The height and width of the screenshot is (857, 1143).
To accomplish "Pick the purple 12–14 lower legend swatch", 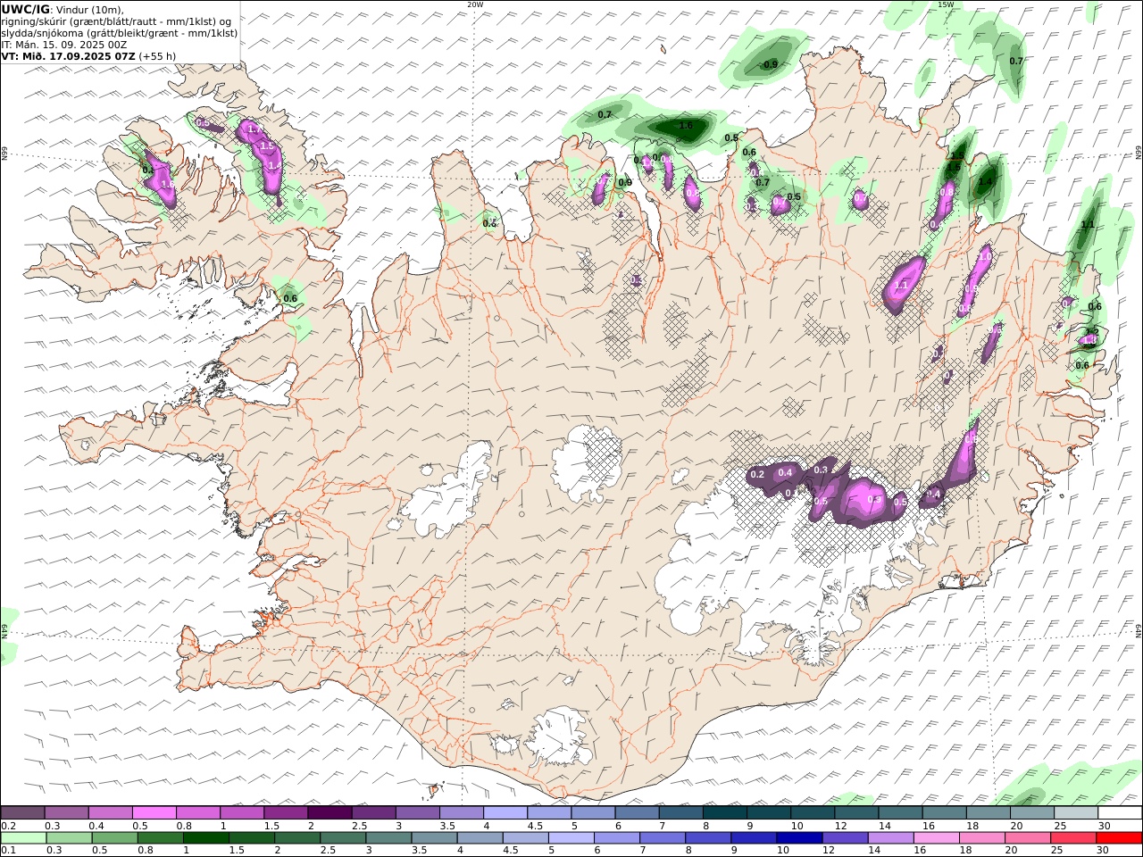I will click(x=845, y=837).
